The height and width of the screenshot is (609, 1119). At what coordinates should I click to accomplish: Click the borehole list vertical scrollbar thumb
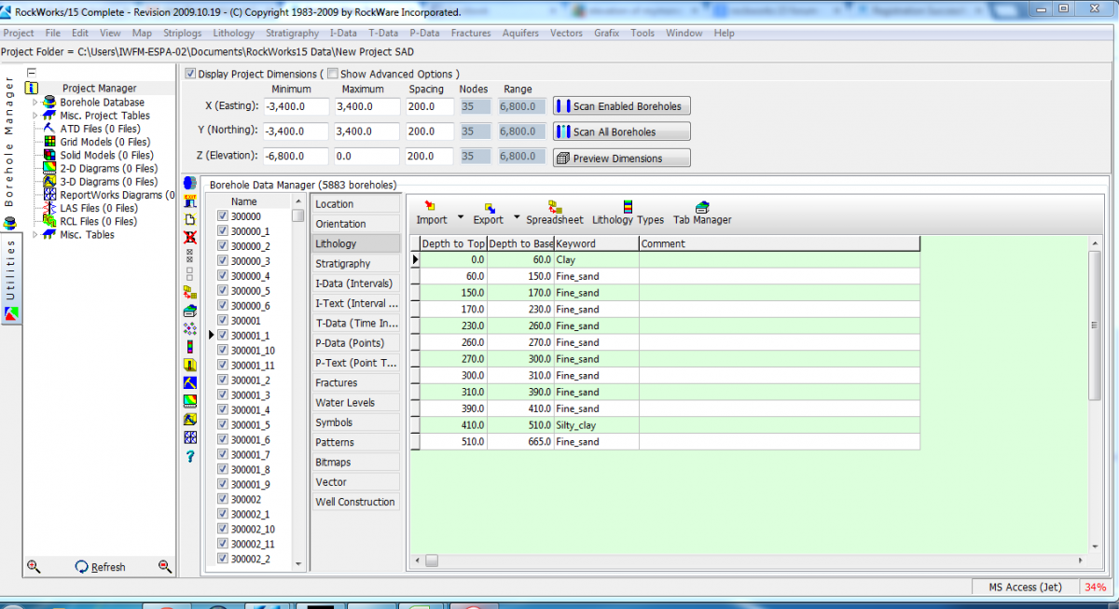[x=297, y=215]
